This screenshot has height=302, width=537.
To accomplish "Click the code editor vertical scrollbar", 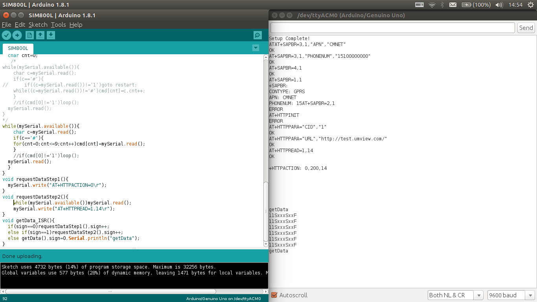I will (x=266, y=212).
